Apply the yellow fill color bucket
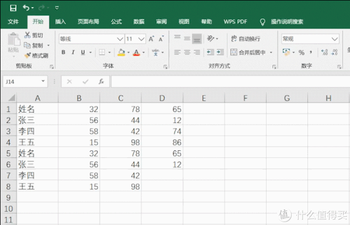 pyautogui.click(x=121, y=52)
